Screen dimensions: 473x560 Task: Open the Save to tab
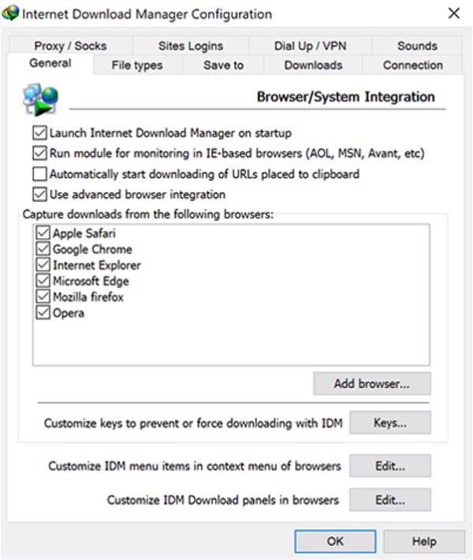tap(223, 65)
